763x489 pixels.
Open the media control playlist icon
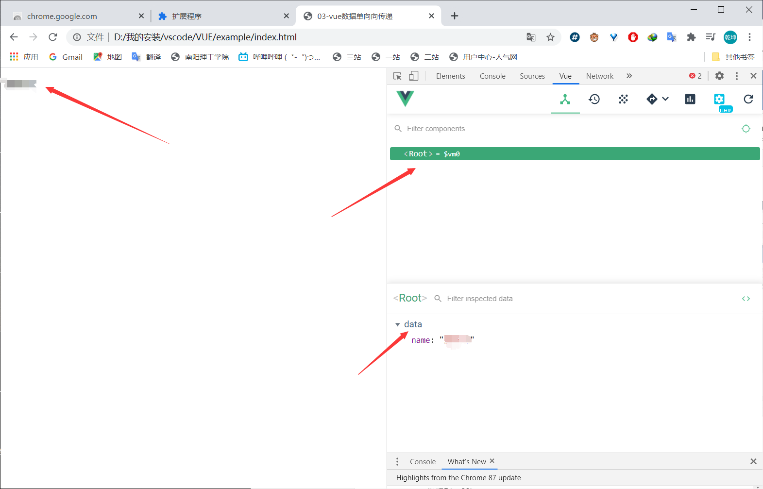[x=711, y=37]
